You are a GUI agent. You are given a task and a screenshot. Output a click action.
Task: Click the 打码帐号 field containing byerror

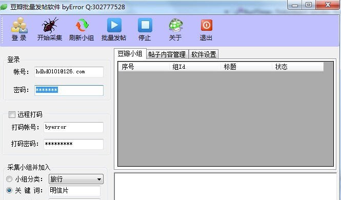tap(73, 127)
